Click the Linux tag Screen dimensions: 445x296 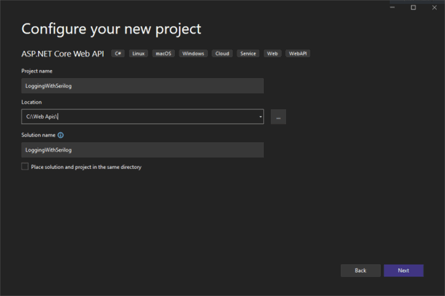[x=139, y=53]
